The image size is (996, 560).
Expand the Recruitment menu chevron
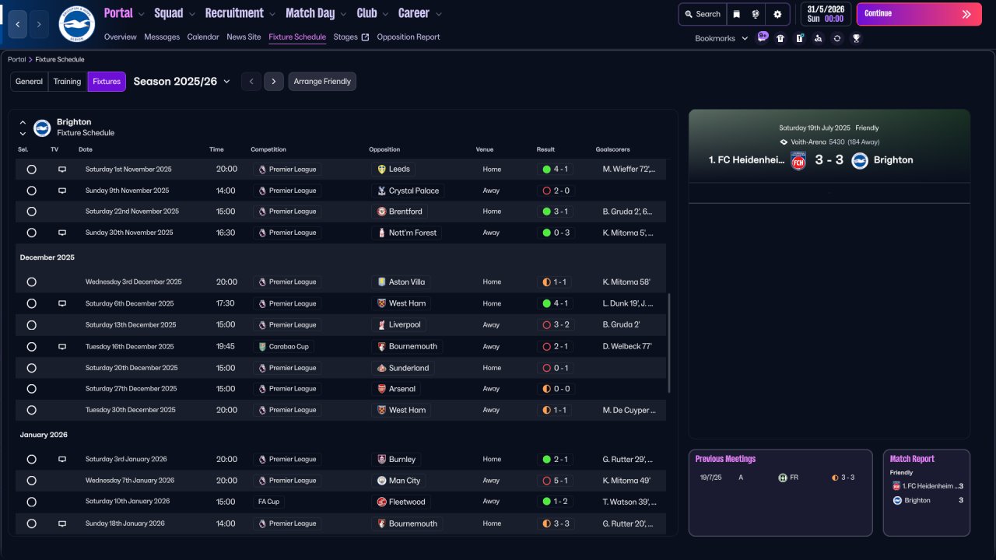pos(272,14)
